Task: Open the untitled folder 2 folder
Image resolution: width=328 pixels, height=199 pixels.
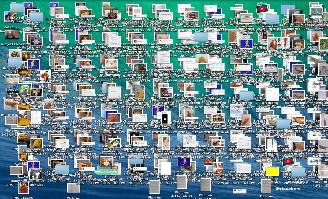Action: (272, 19)
